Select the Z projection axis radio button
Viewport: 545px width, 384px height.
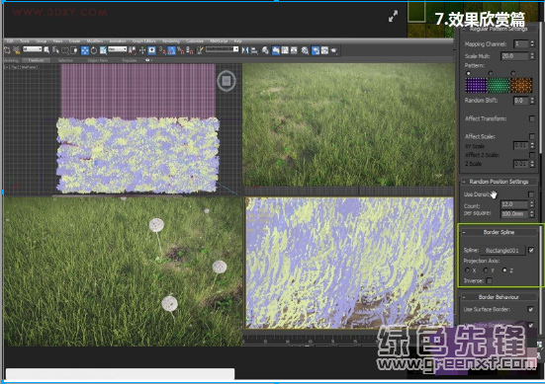pos(504,270)
